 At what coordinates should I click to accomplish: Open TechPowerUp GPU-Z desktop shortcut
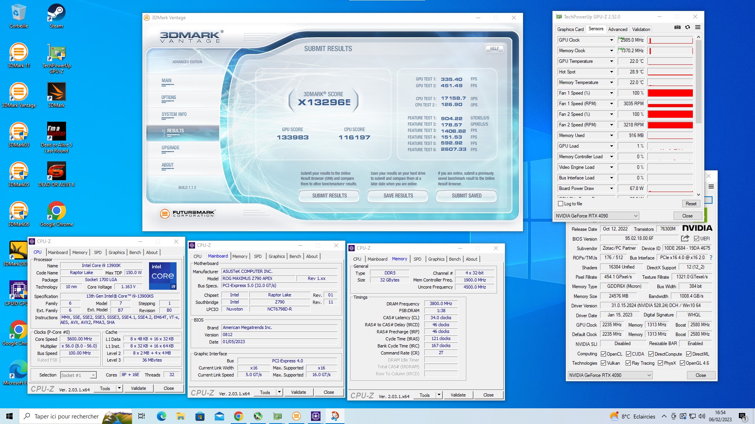point(56,58)
